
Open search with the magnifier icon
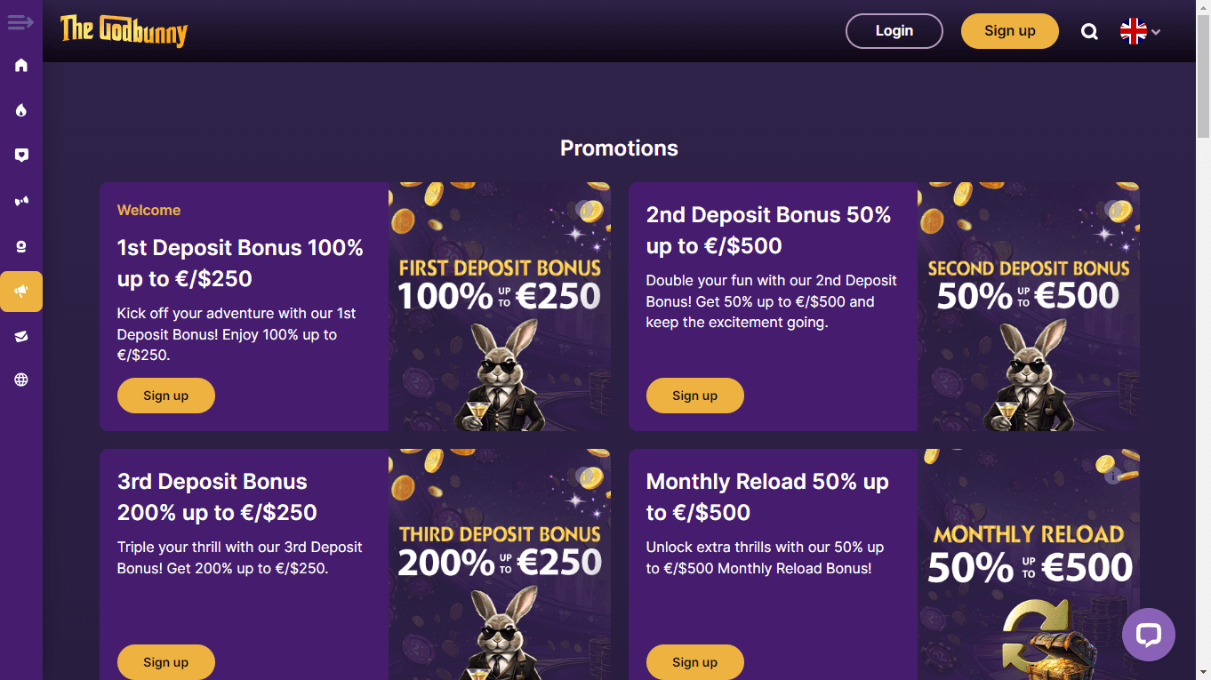(x=1089, y=31)
